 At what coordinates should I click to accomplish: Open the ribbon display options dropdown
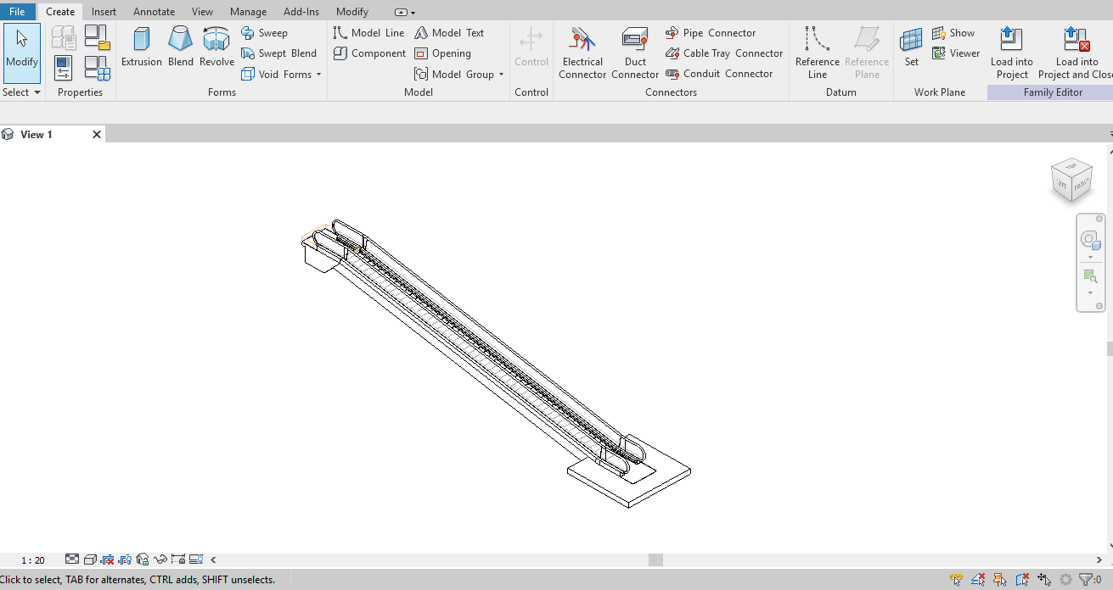[x=405, y=13]
